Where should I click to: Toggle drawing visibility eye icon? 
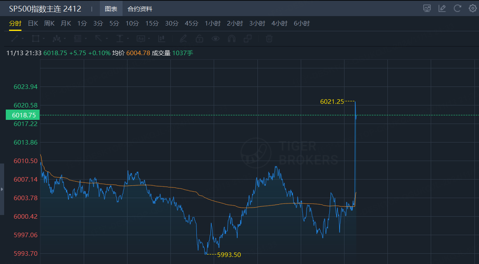(x=215, y=39)
